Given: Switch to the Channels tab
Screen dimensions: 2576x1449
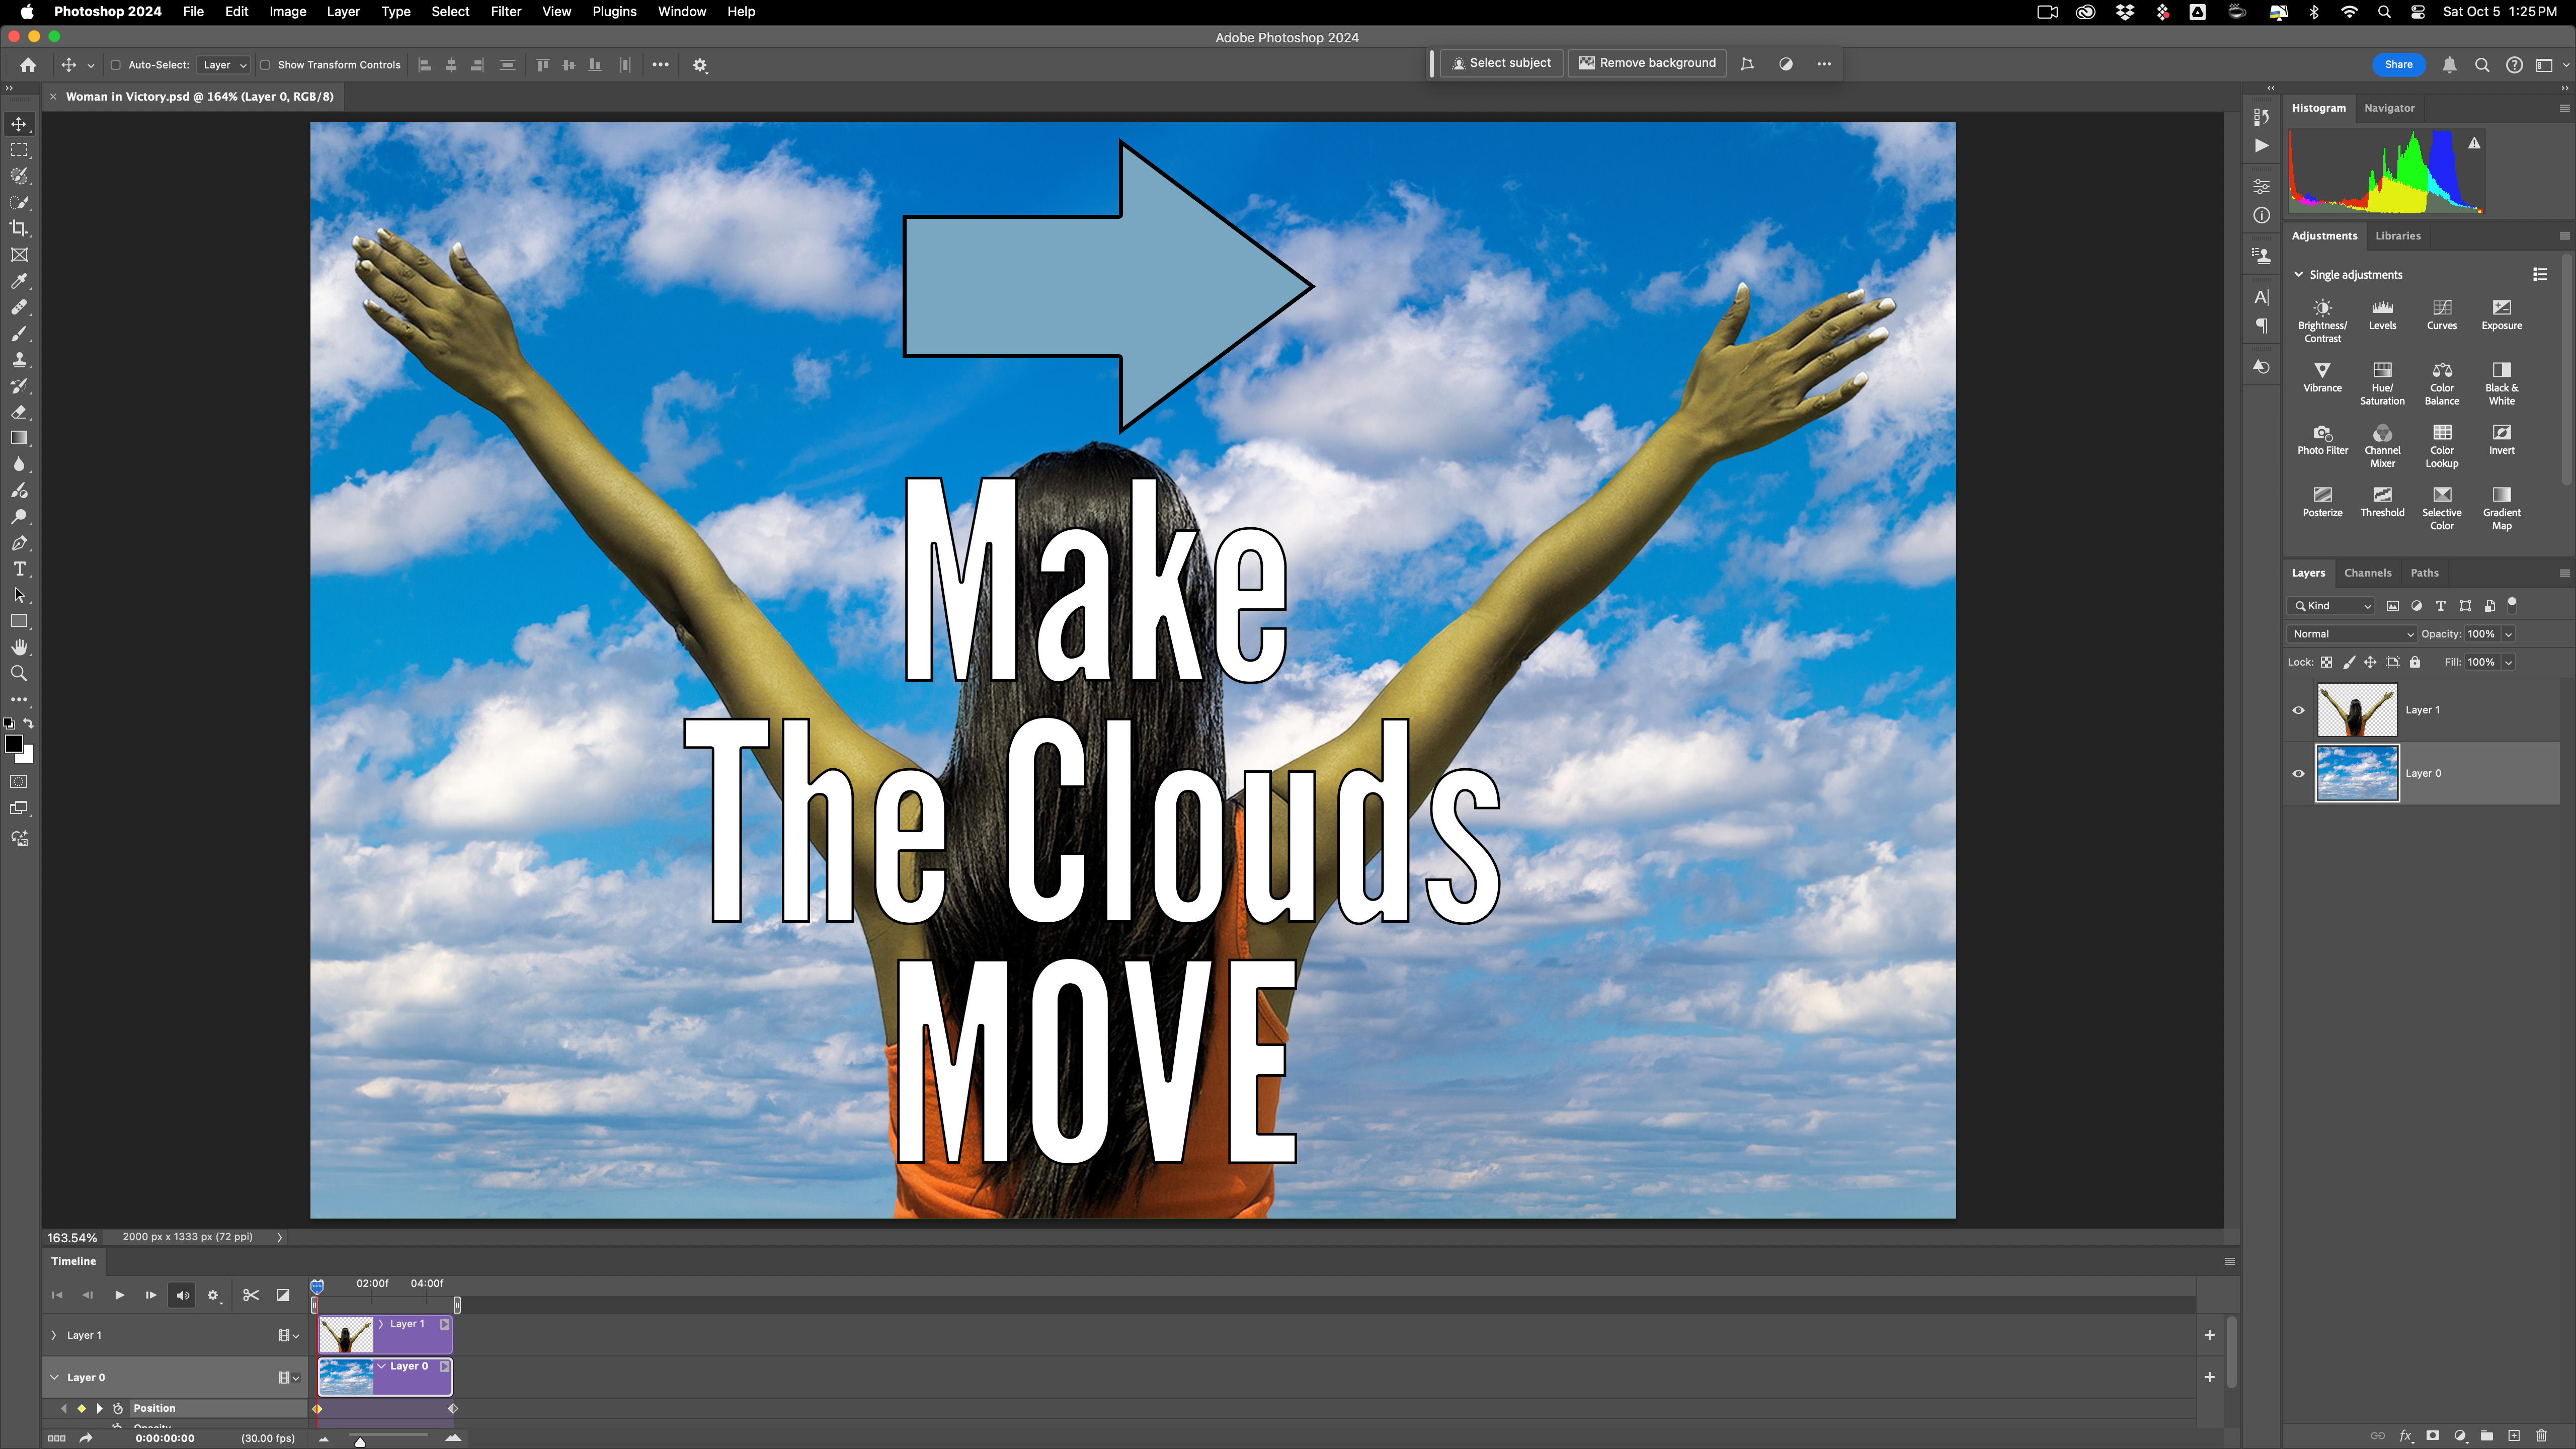Looking at the screenshot, I should coord(2368,572).
